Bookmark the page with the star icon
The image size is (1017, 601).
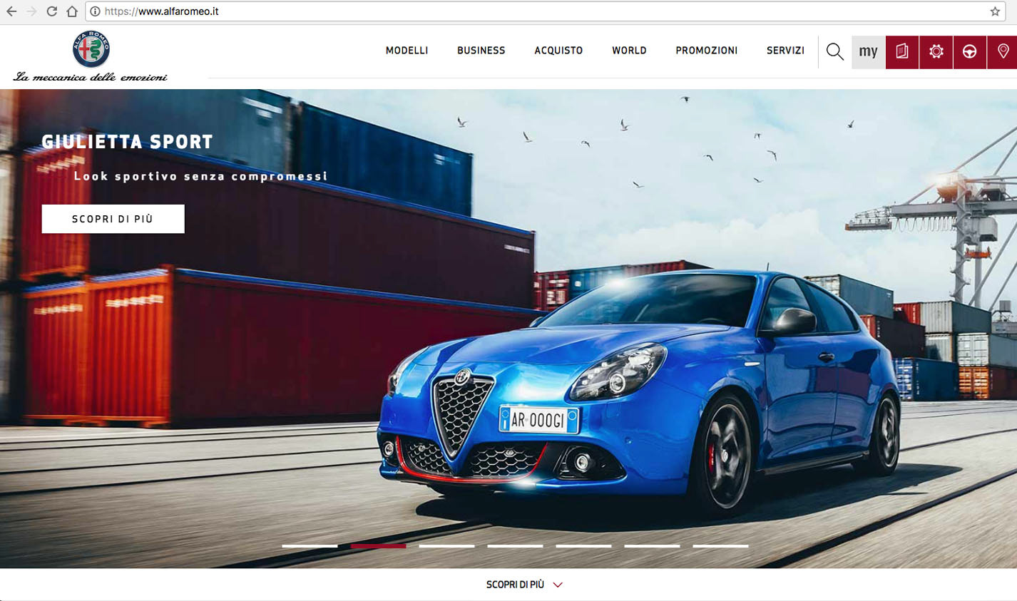point(995,11)
